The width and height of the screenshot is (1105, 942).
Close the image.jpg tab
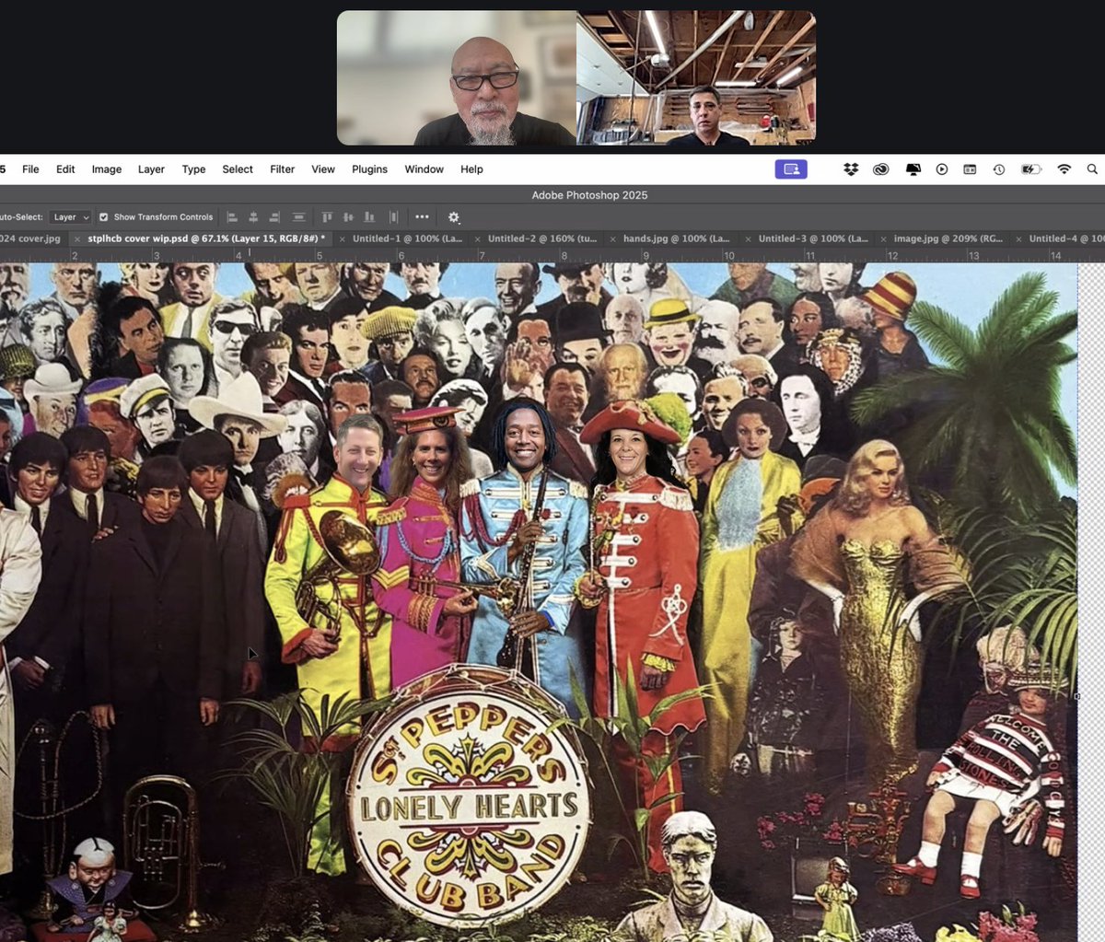pyautogui.click(x=883, y=239)
